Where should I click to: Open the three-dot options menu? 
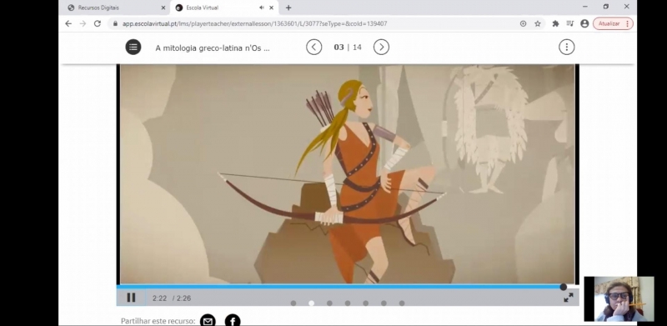click(x=566, y=48)
